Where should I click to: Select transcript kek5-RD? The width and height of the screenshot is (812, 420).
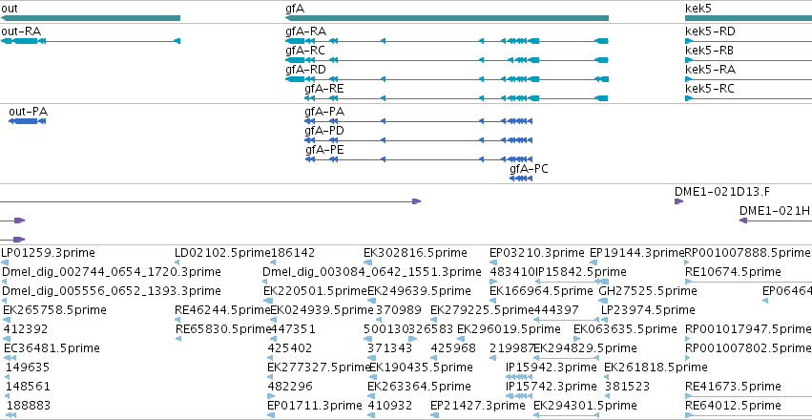(710, 31)
